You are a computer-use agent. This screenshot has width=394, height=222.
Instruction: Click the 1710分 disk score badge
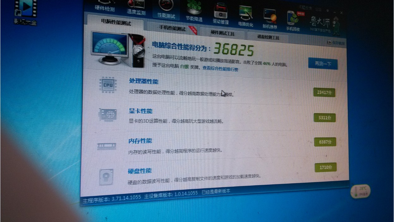(325, 167)
